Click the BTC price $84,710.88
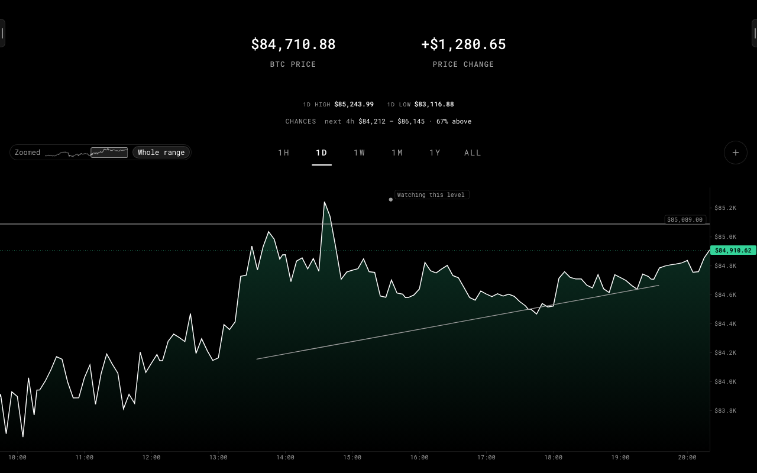The width and height of the screenshot is (757, 473). pos(293,44)
